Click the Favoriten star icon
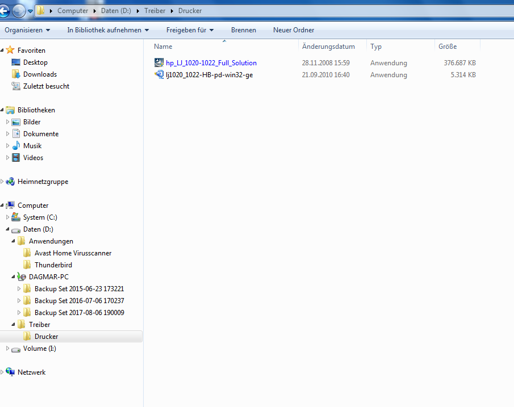Screen dimensions: 514x407 click(10, 50)
